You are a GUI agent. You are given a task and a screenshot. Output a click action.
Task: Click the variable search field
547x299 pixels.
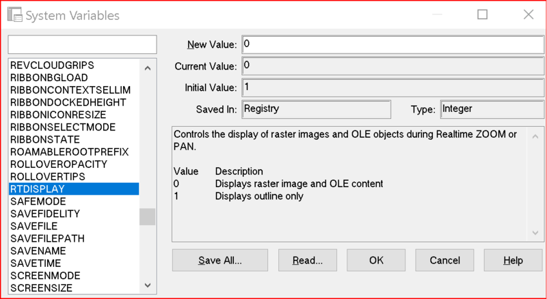(x=81, y=44)
